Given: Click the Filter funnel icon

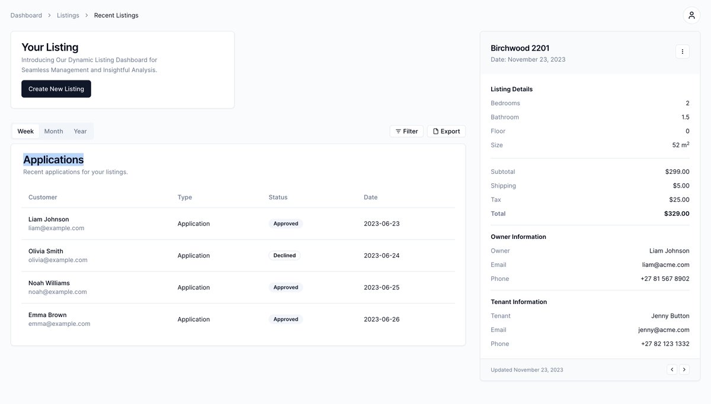Looking at the screenshot, I should tap(398, 131).
